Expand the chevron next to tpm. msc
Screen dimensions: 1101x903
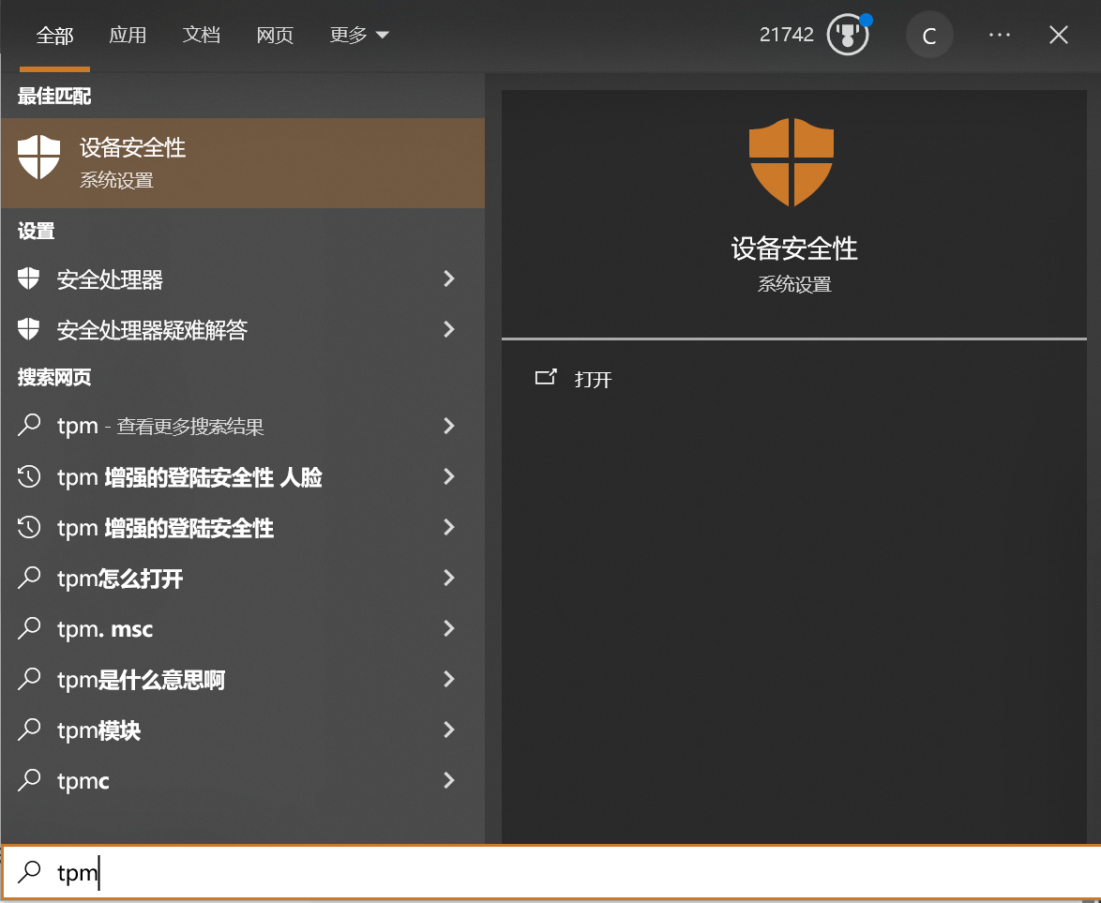(449, 628)
